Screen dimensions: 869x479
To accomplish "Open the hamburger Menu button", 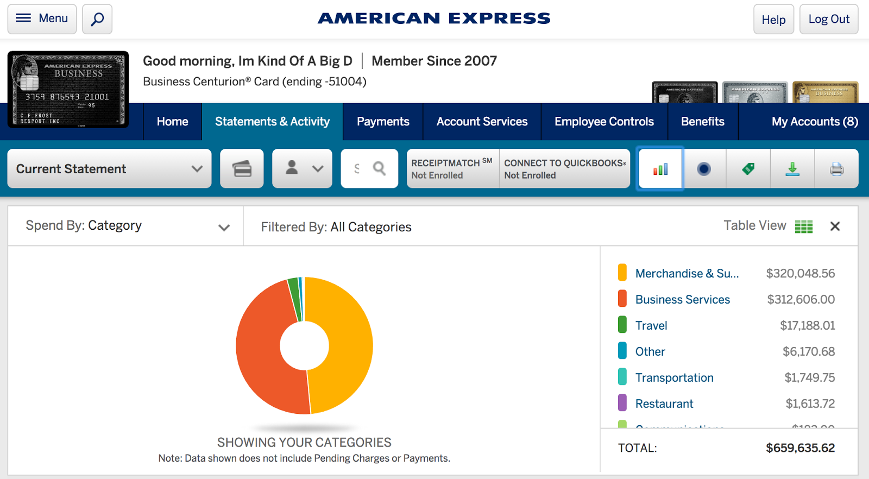I will [x=42, y=19].
